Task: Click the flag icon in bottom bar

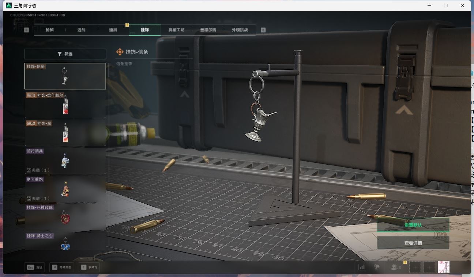Action: click(376, 267)
